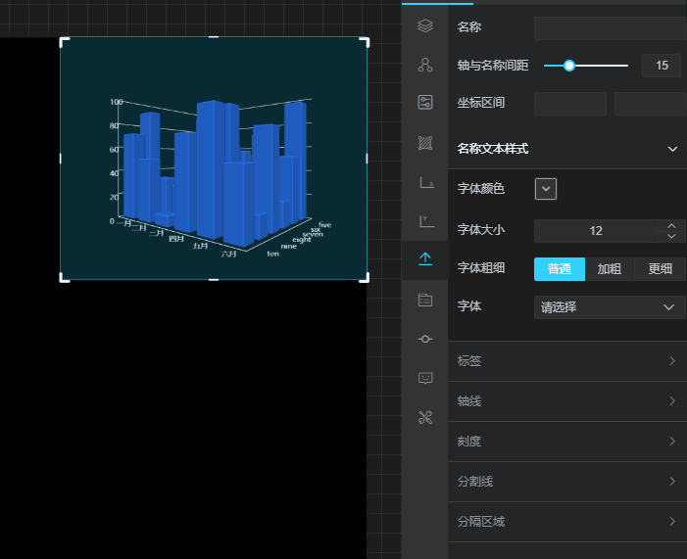Open the sliders settings icon tab

(425, 103)
